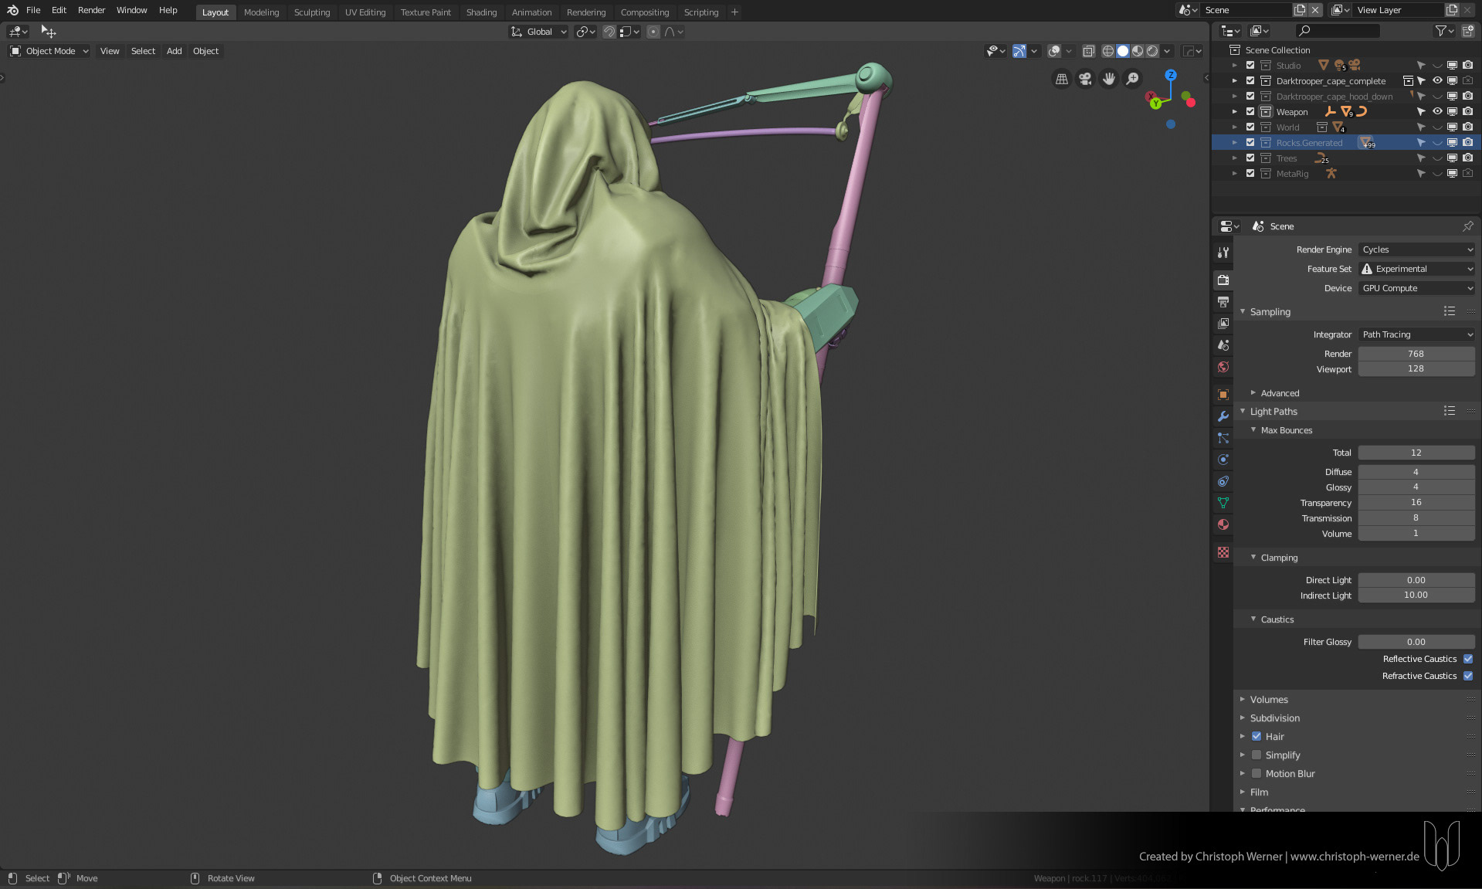Uncheck the Rocks.Generated collection checkbox
Screen dimensions: 1482x889
tap(1250, 142)
